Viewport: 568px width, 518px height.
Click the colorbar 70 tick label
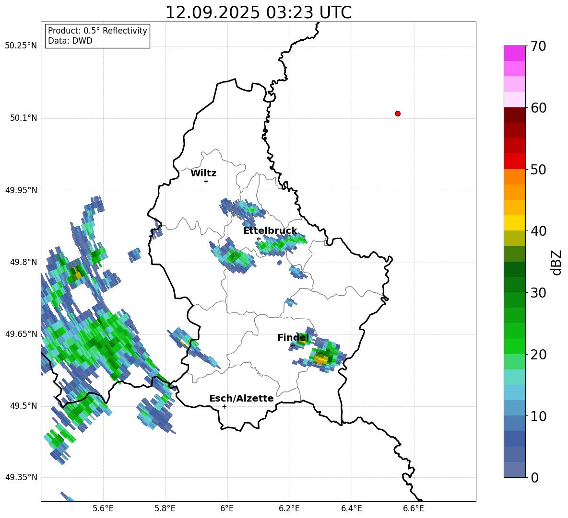(538, 46)
